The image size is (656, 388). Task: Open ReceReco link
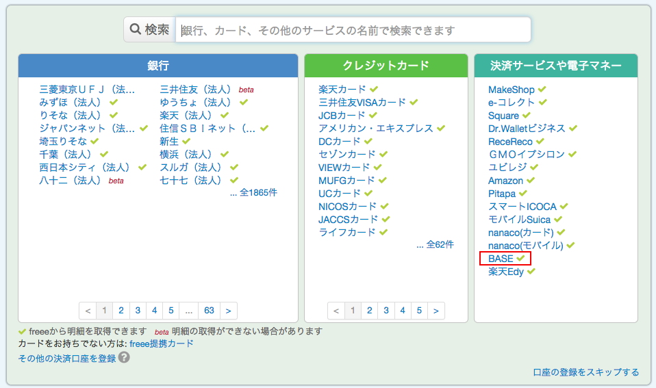click(x=510, y=142)
